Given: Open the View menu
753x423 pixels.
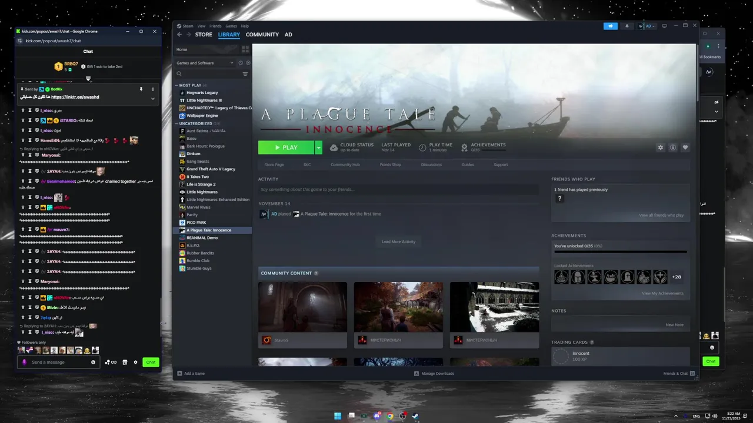Looking at the screenshot, I should [201, 26].
